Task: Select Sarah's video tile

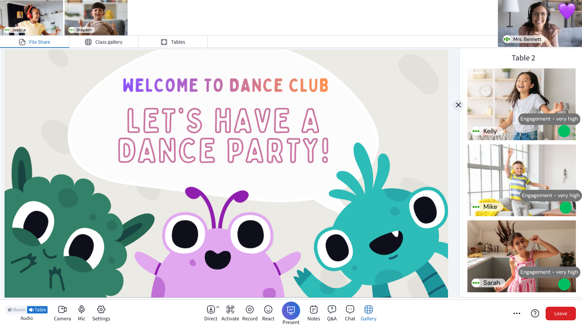Action: (x=521, y=256)
